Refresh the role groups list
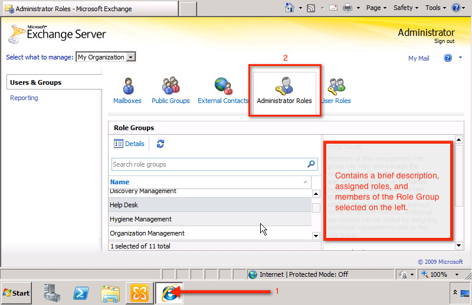Screen dimensions: 472x305 pos(160,144)
